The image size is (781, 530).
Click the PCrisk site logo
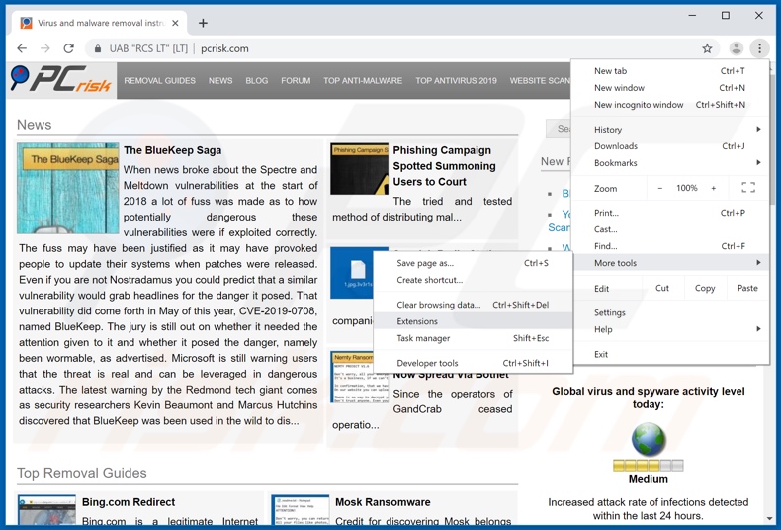(61, 80)
